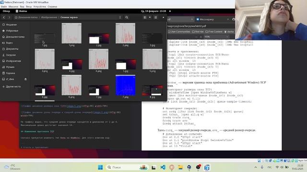Open "Файлы" app menu in top bar
The width and height of the screenshot is (307, 172).
click(x=21, y=11)
